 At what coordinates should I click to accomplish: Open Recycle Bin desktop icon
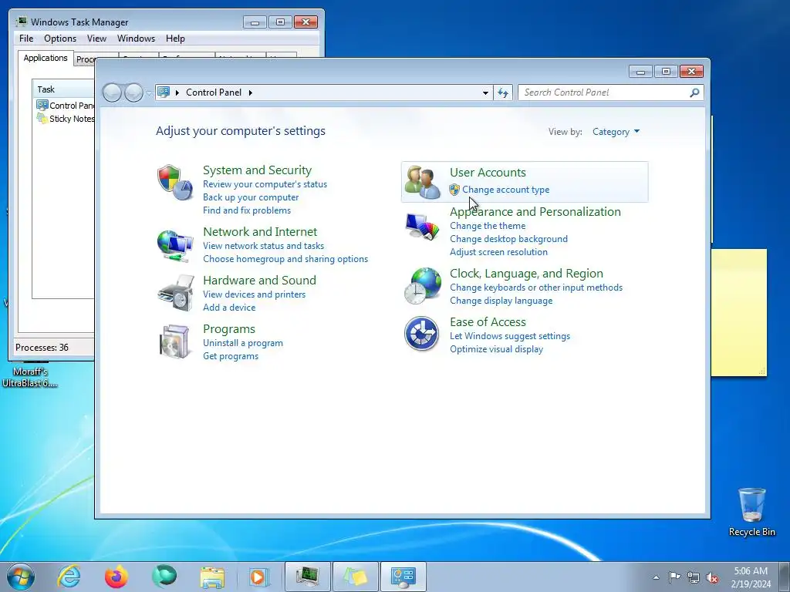751,512
